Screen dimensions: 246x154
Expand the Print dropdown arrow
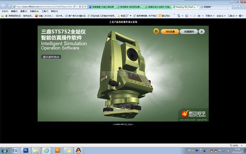203,16
